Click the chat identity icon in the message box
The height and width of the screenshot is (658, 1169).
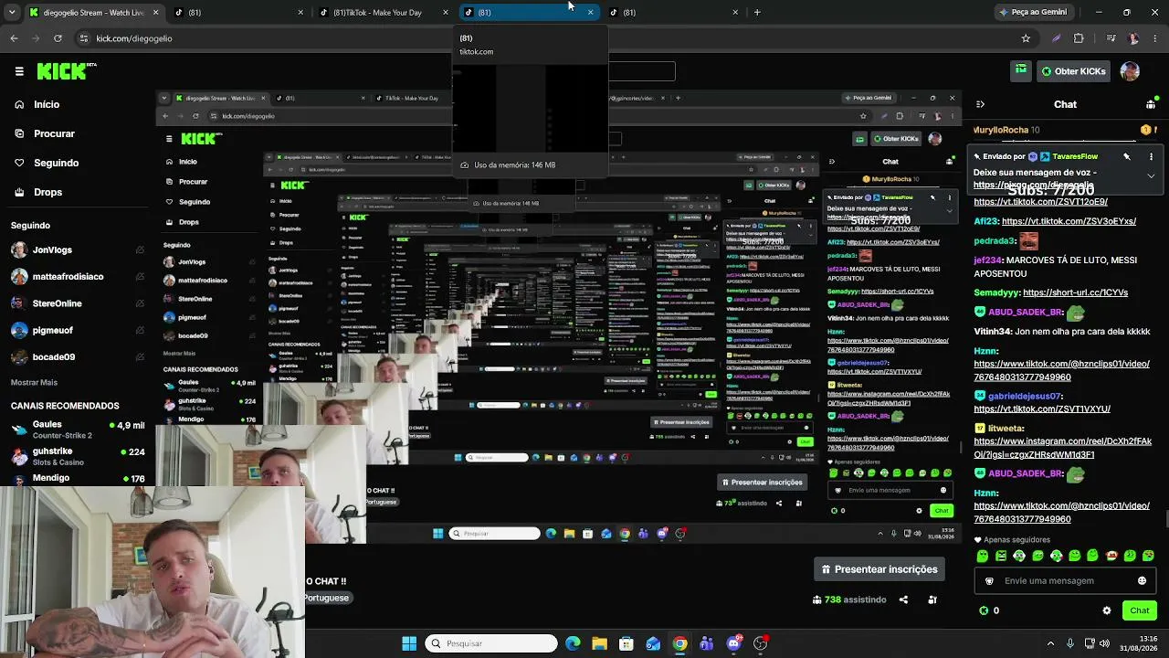point(989,580)
